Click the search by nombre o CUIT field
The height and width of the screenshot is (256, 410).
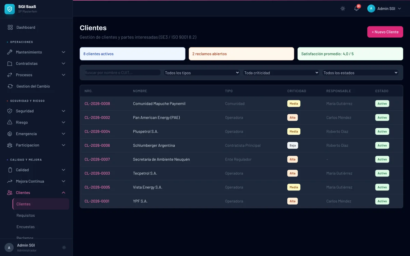click(x=122, y=73)
